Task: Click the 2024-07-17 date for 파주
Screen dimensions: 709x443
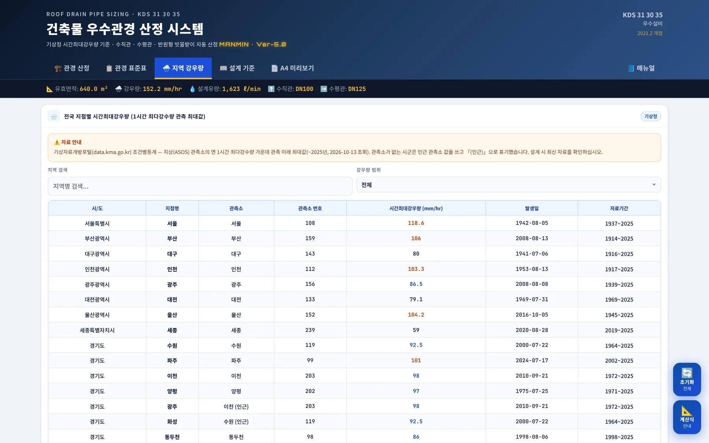Action: [x=532, y=361]
